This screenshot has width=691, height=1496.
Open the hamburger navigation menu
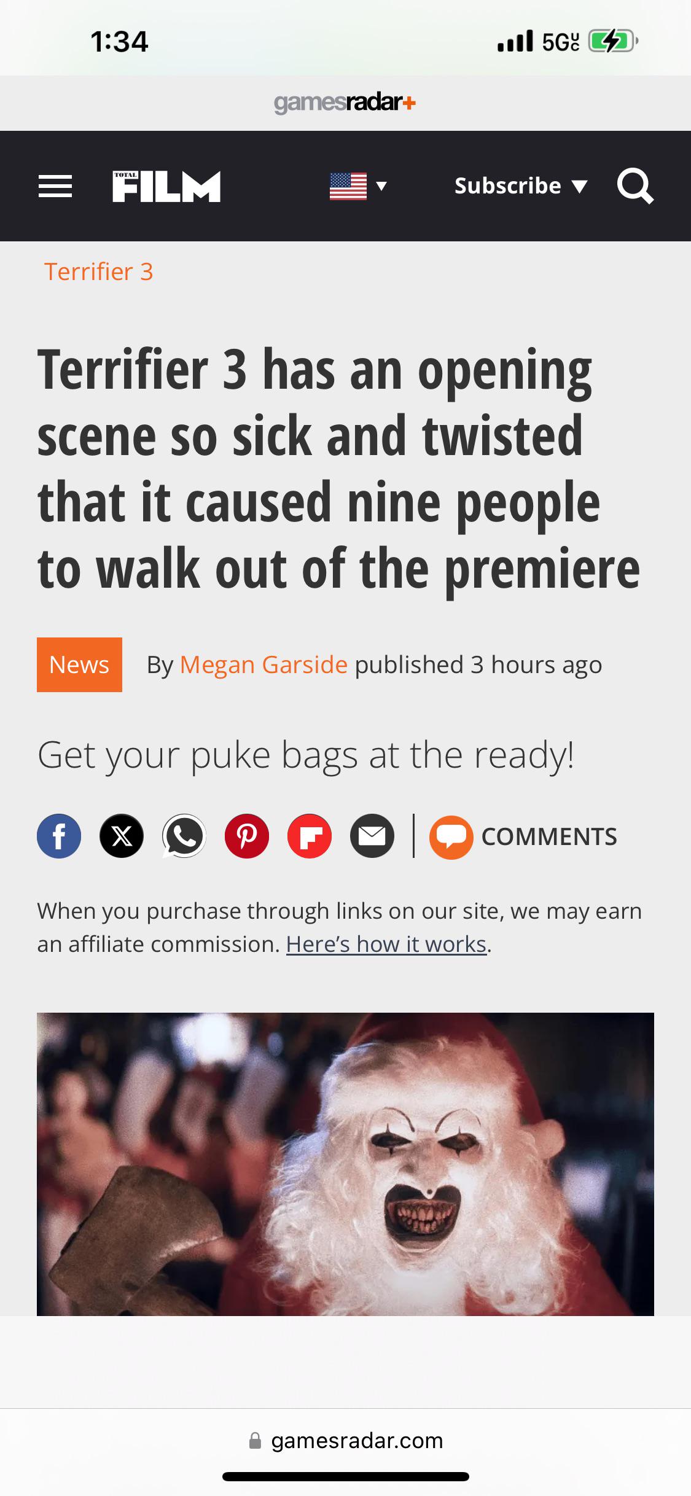click(55, 186)
